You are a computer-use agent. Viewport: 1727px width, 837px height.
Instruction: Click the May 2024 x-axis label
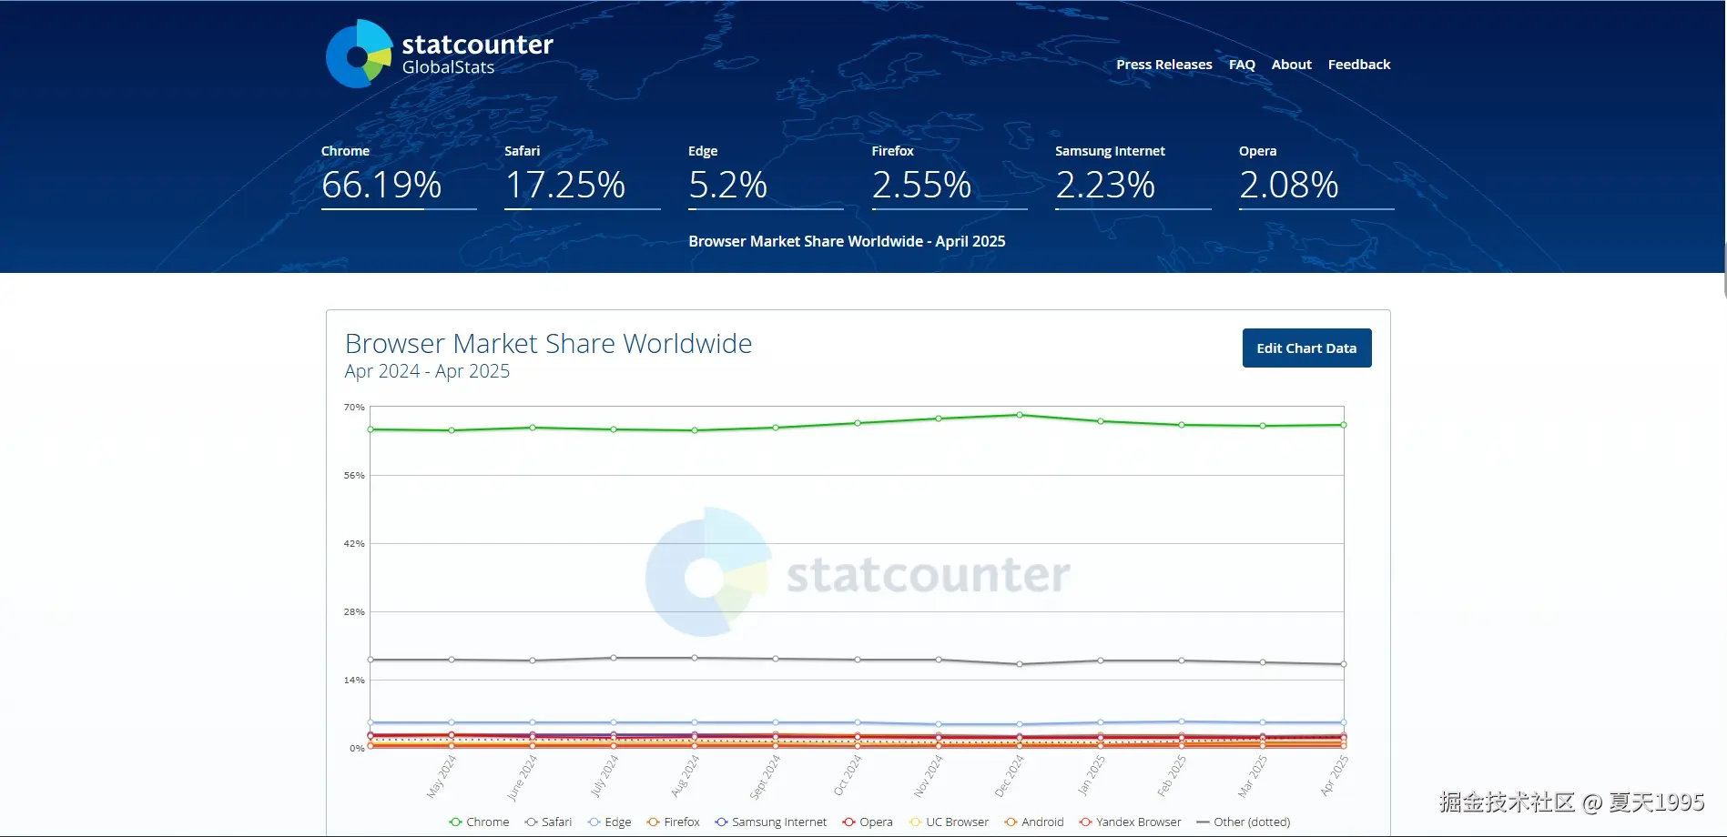click(442, 776)
